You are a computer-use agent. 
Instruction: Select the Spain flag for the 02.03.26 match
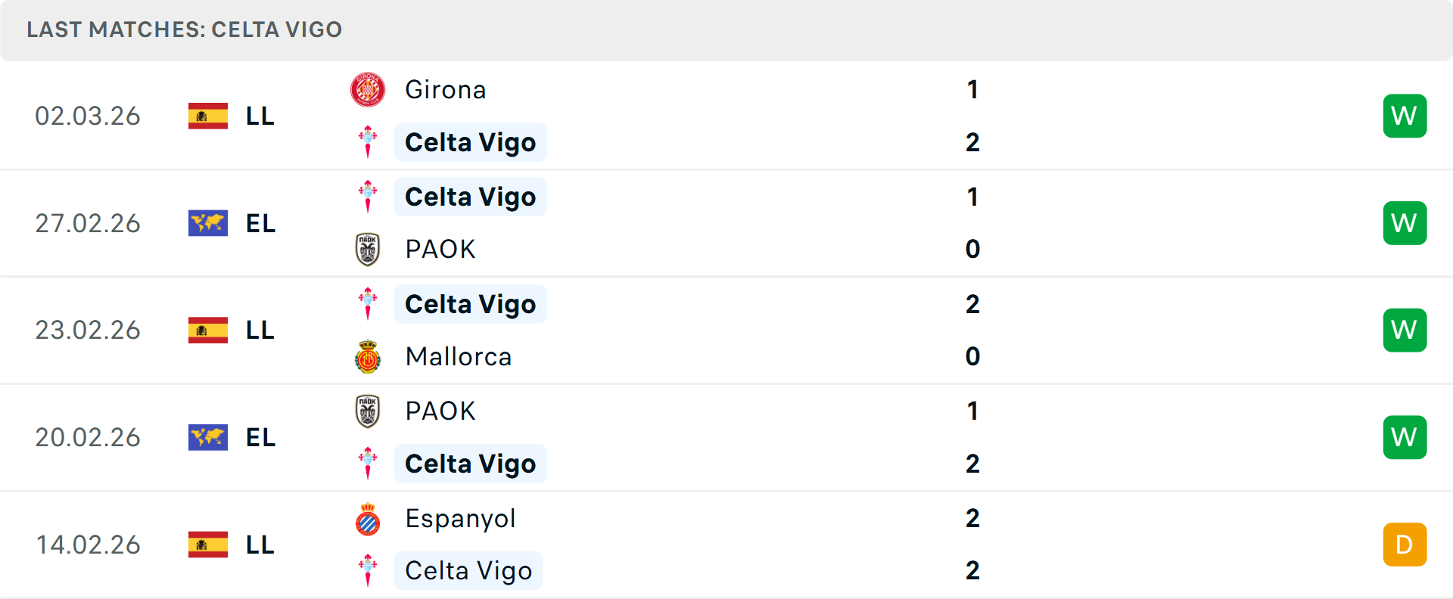click(207, 116)
